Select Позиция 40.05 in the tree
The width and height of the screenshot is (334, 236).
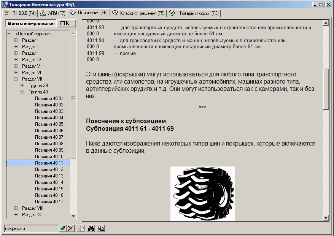[49, 124]
